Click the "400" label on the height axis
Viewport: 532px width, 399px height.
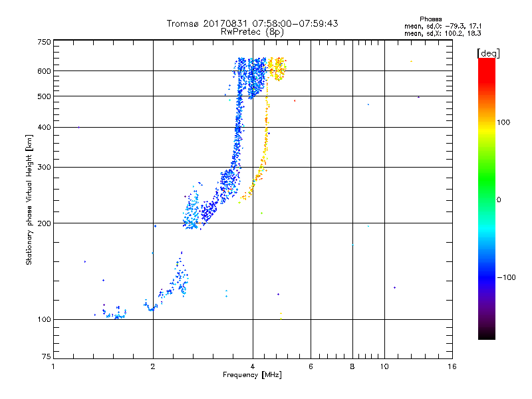pyautogui.click(x=45, y=127)
